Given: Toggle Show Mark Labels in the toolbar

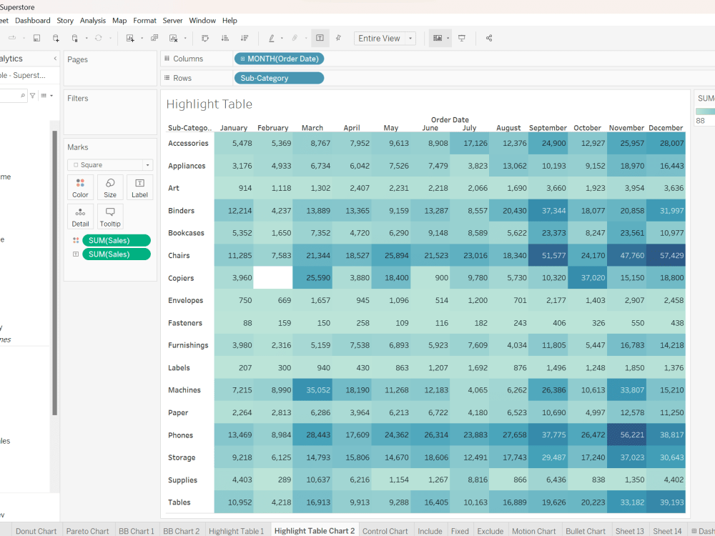Looking at the screenshot, I should click(x=320, y=38).
